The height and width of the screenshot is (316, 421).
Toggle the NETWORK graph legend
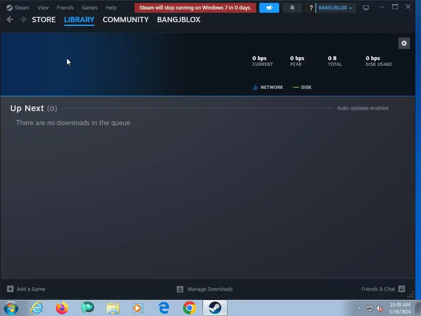coord(268,87)
